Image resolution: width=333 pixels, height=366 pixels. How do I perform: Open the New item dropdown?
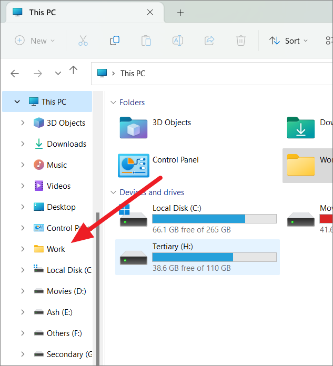pyautogui.click(x=35, y=41)
